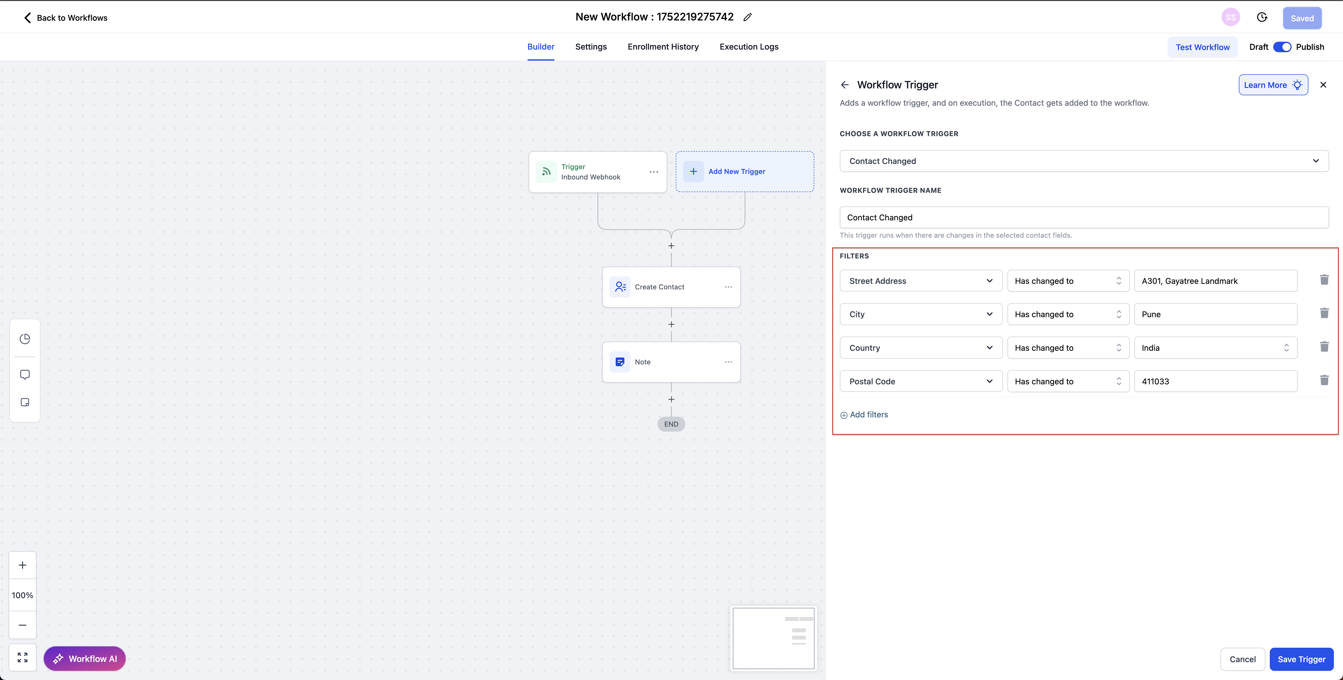Delete the City filter

[1324, 314]
